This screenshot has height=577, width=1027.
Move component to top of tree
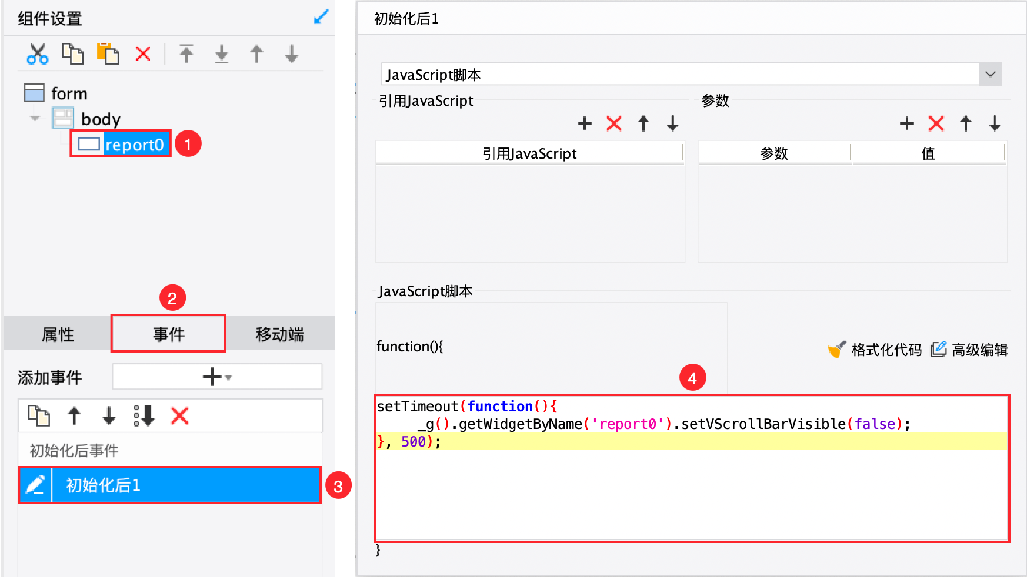point(186,54)
